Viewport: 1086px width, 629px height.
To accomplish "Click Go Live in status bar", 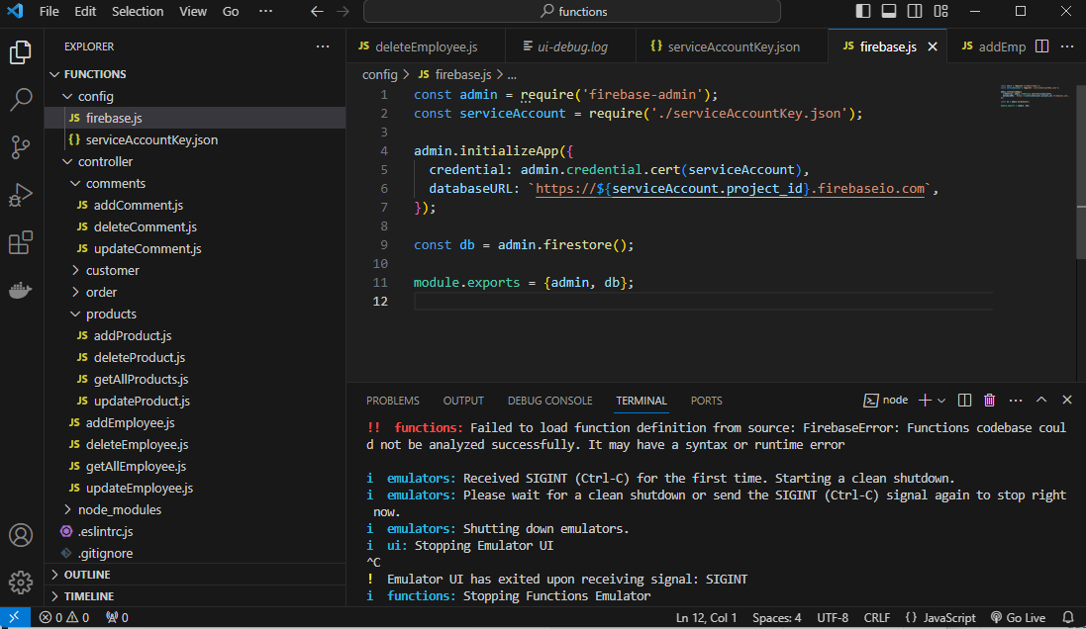I will [x=1018, y=617].
